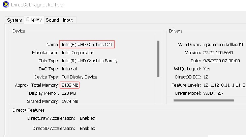Open the Sound tab
The height and width of the screenshot is (137, 246).
click(x=52, y=20)
